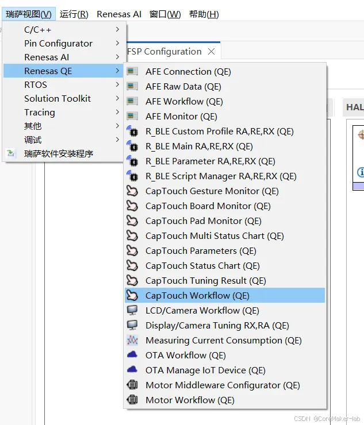This screenshot has height=425, width=364.
Task: Select the RTOS menu entry
Action: tap(63, 84)
